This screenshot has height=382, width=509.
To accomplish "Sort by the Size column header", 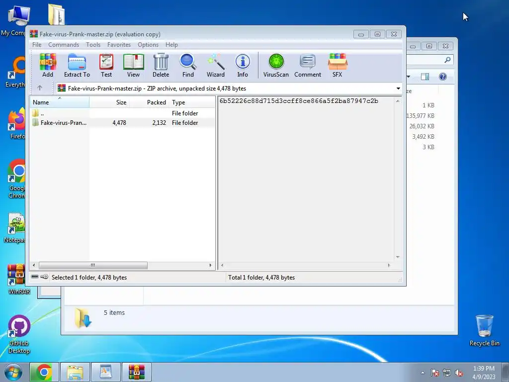I will (109, 102).
